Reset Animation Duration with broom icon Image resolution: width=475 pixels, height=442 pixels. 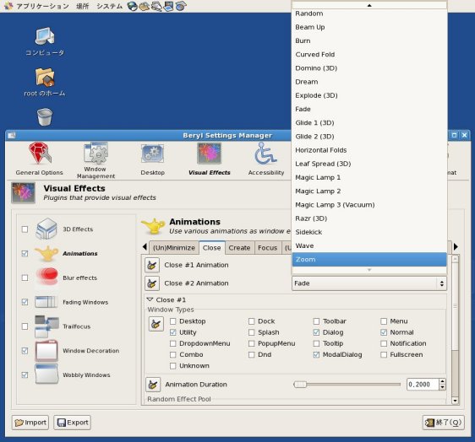153,385
